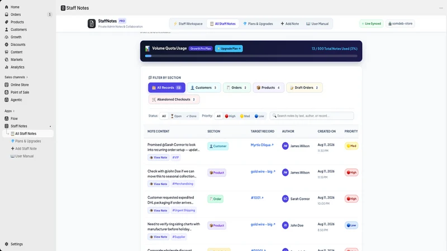Filter status to Open notes
447x251 pixels.
click(176, 116)
